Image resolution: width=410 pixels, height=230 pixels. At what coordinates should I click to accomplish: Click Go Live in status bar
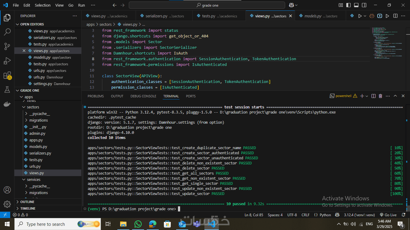pos(388,215)
